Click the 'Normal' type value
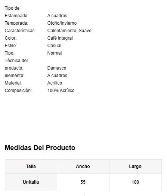The width and height of the screenshot is (167, 196). (55, 53)
